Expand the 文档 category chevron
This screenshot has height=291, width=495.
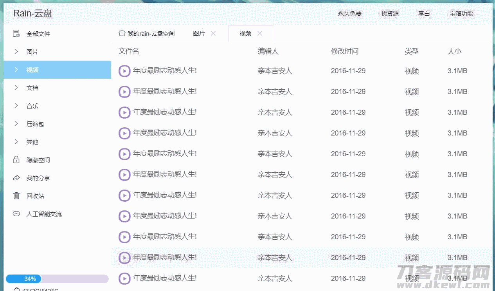click(16, 88)
